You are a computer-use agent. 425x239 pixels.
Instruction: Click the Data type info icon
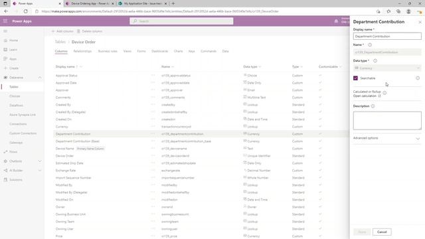click(x=375, y=60)
